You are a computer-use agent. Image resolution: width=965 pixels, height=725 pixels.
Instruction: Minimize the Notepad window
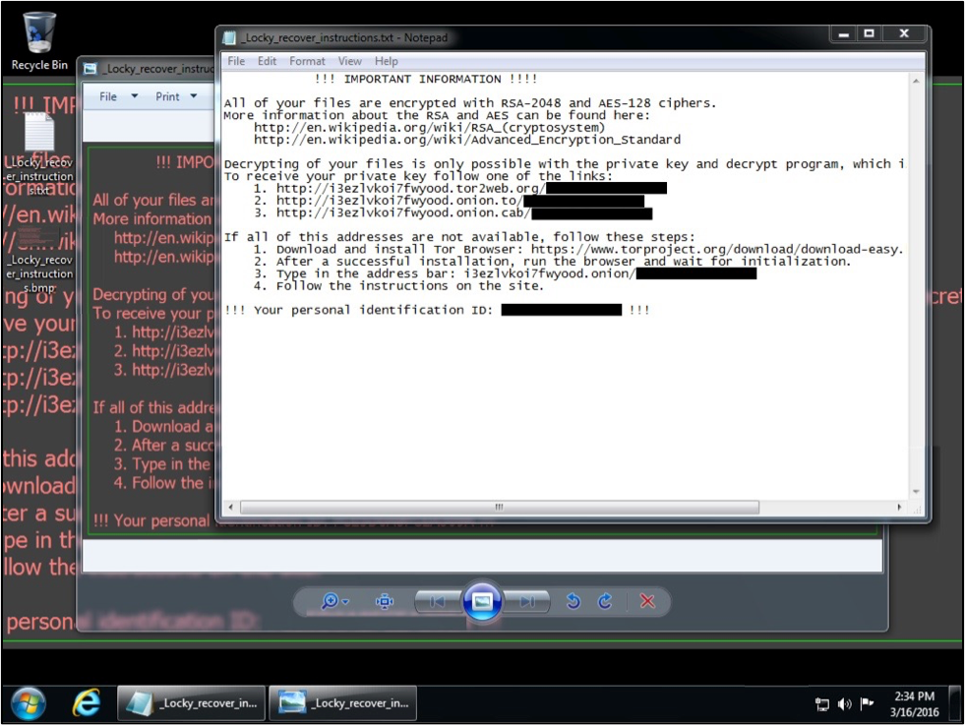coord(844,33)
